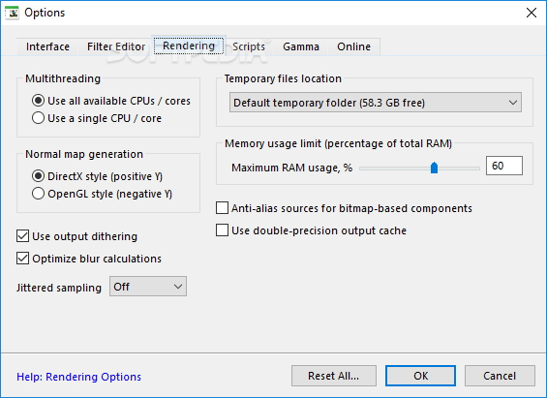Viewport: 547px width, 398px height.
Task: Switch to the Scripts tab
Action: coord(249,46)
